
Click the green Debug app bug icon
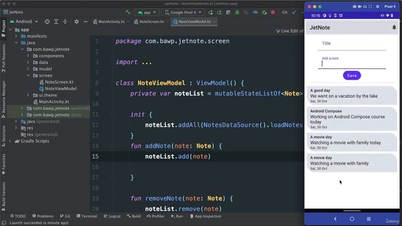click(x=237, y=13)
